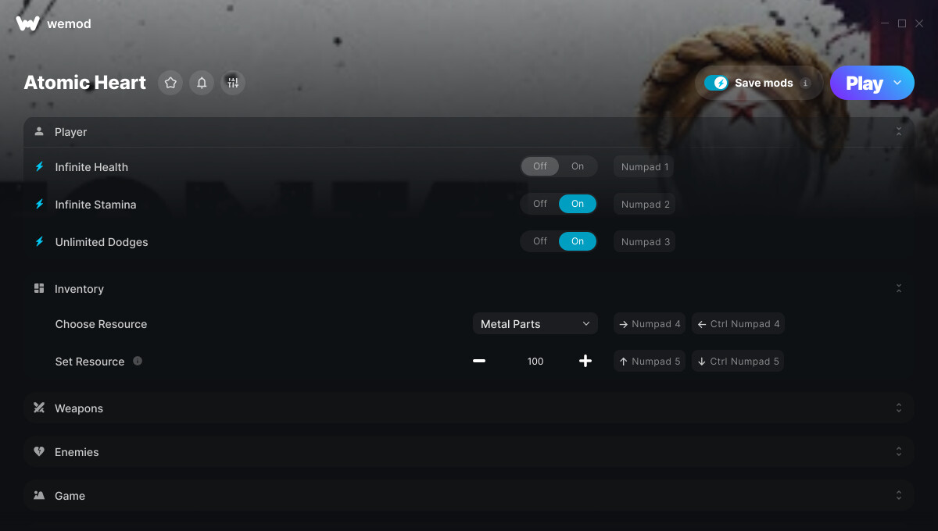This screenshot has height=531, width=938.
Task: Toggle the Save mods switch
Action: point(716,83)
